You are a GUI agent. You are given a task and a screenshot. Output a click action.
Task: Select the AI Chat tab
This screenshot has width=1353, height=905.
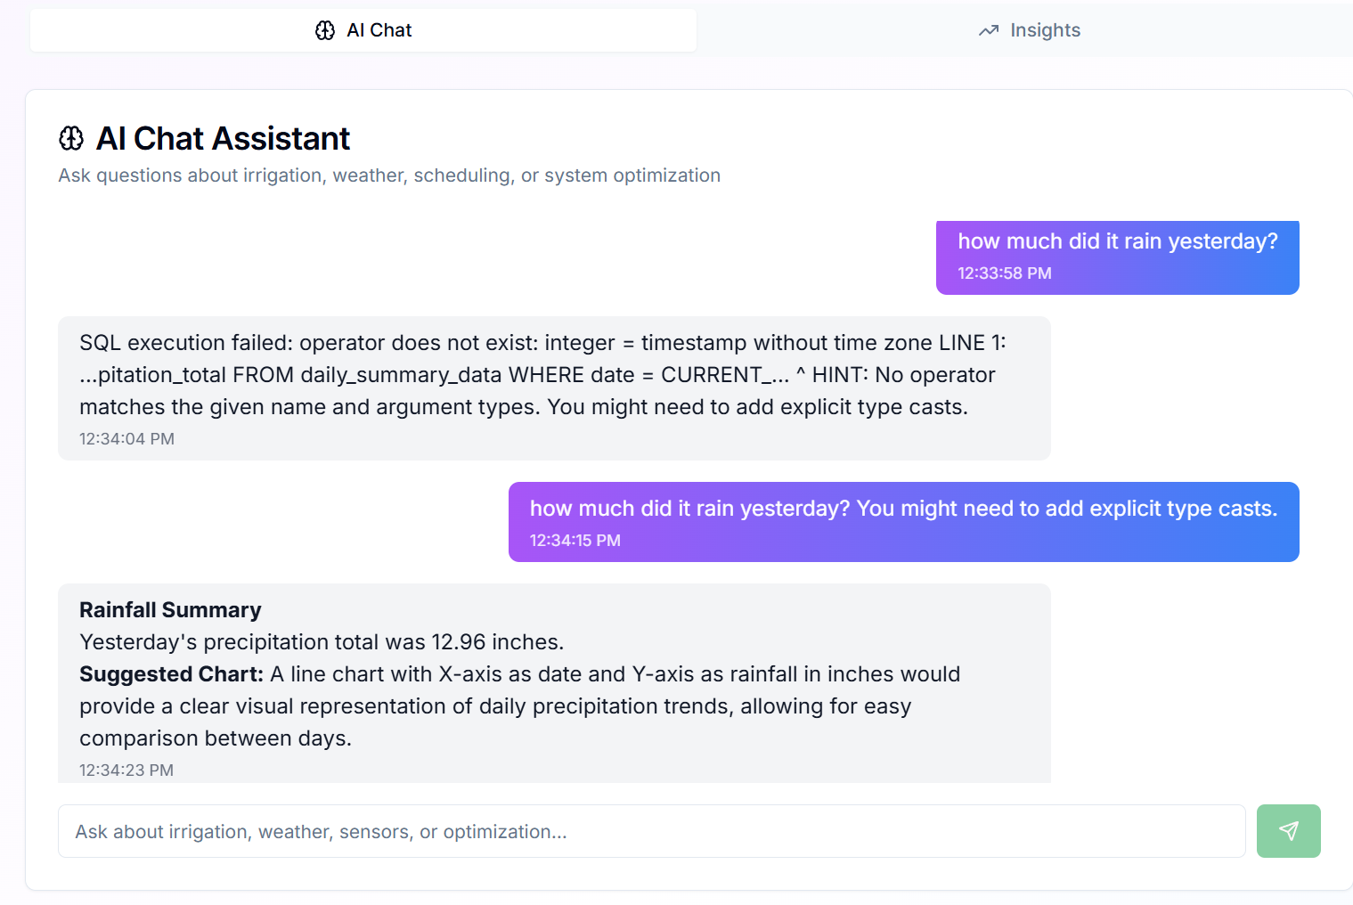[x=363, y=30]
